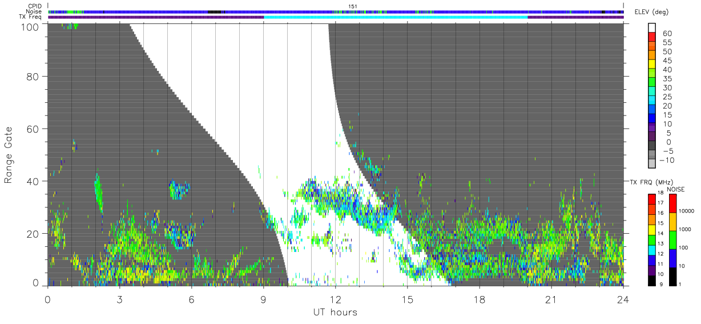Click x-axis tick label '3'
Viewport: 701px width, 324px height.
(x=119, y=300)
